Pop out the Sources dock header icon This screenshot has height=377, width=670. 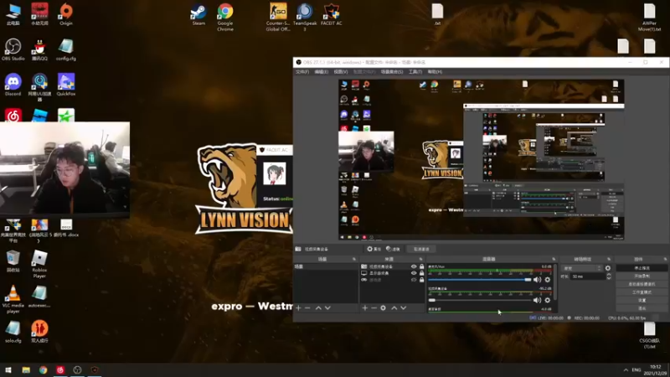421,259
